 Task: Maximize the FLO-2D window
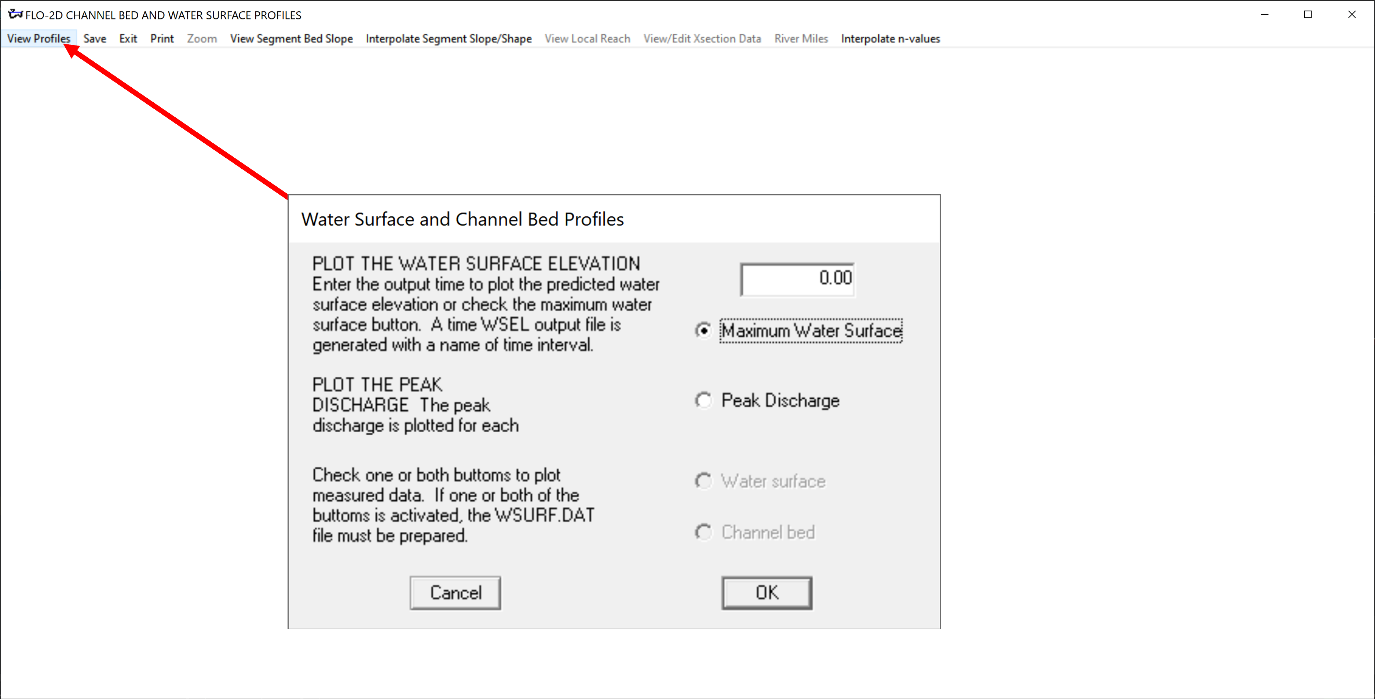point(1308,14)
